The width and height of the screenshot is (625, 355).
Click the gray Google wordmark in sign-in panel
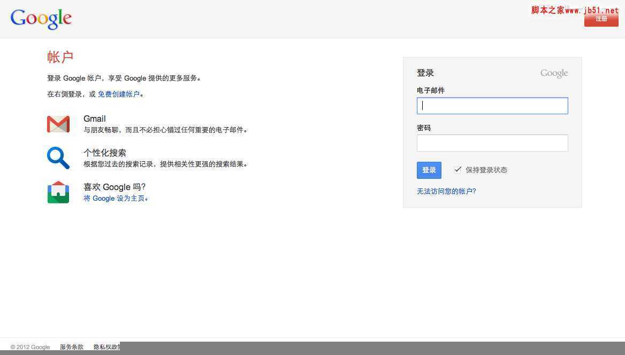[553, 73]
